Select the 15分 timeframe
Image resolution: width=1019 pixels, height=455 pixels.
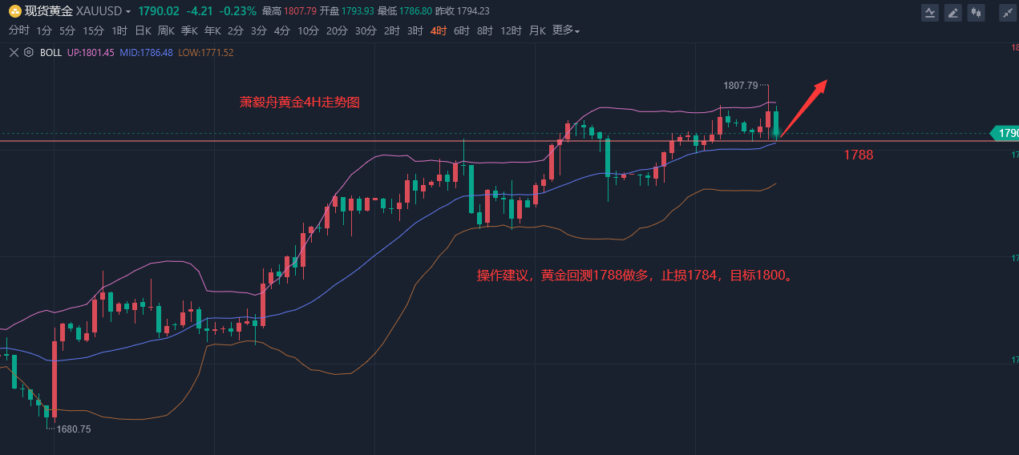[x=94, y=30]
